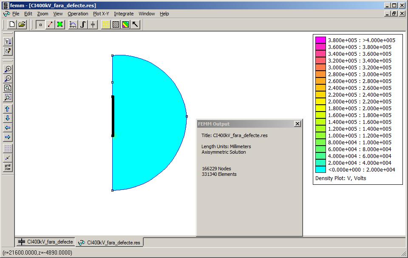Select contour line mode with red line icon
This screenshot has width=408, height=258.
[x=50, y=25]
